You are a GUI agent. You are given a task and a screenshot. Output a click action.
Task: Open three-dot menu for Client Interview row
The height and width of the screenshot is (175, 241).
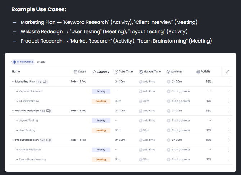tap(228, 101)
